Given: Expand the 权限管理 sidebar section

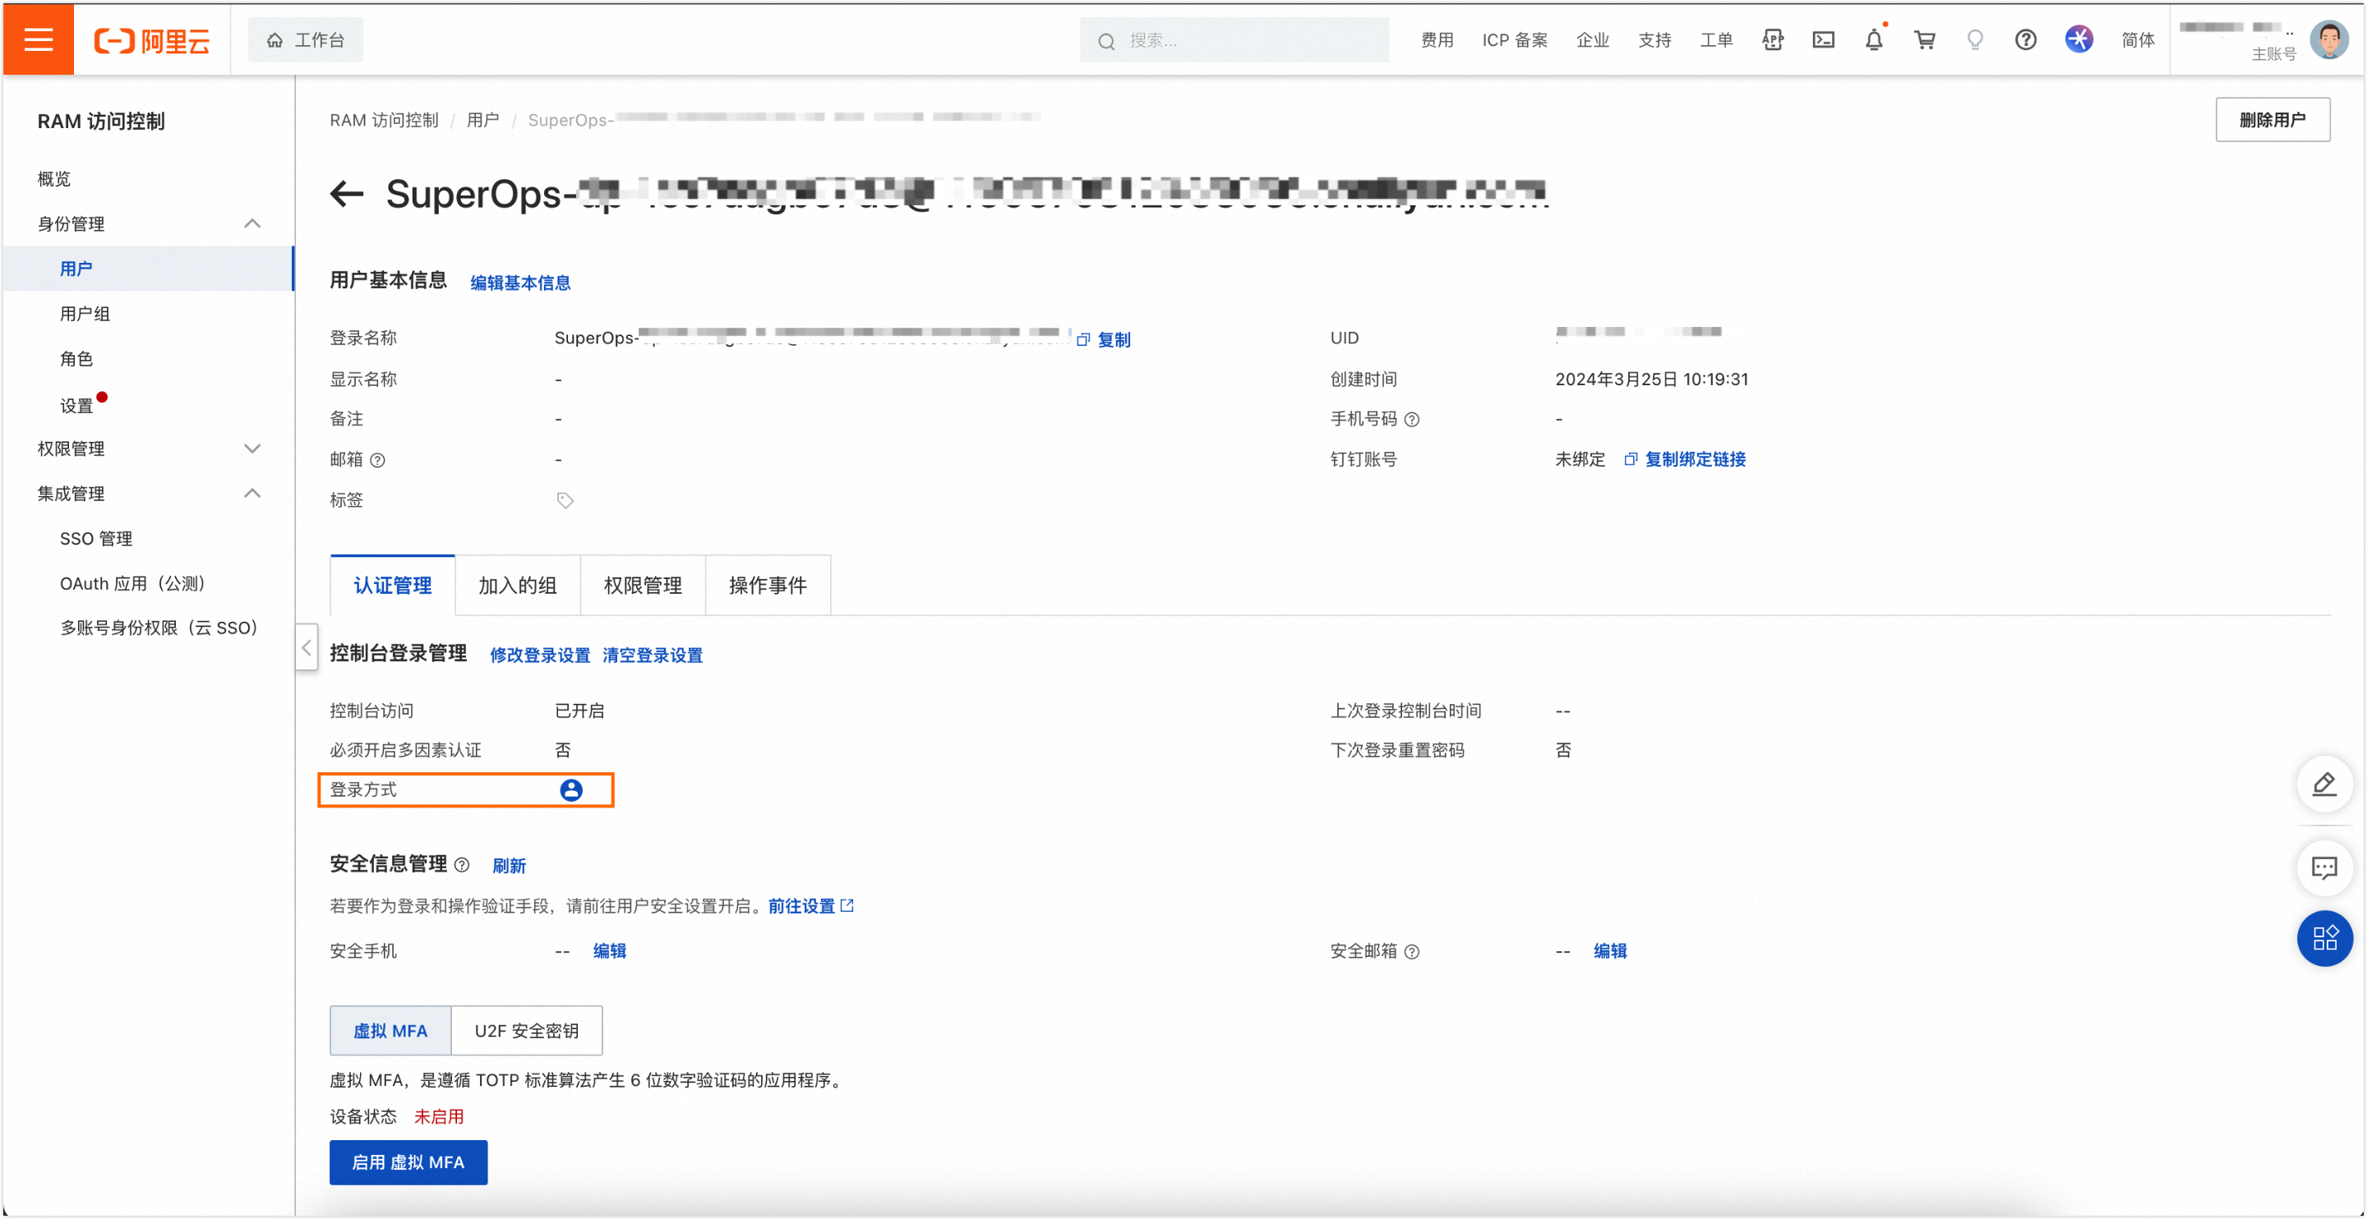Looking at the screenshot, I should pyautogui.click(x=251, y=448).
